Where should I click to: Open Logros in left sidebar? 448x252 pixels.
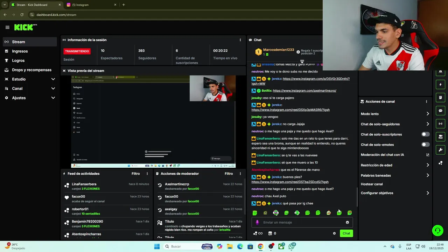30,61
